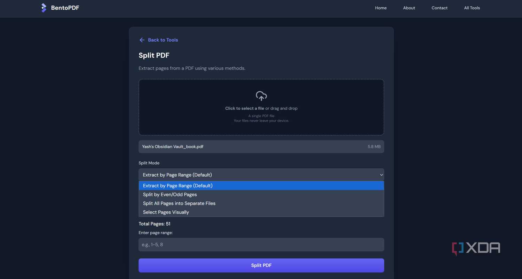Click the BentoPDF logo icon
Image resolution: width=522 pixels, height=279 pixels.
pos(44,8)
